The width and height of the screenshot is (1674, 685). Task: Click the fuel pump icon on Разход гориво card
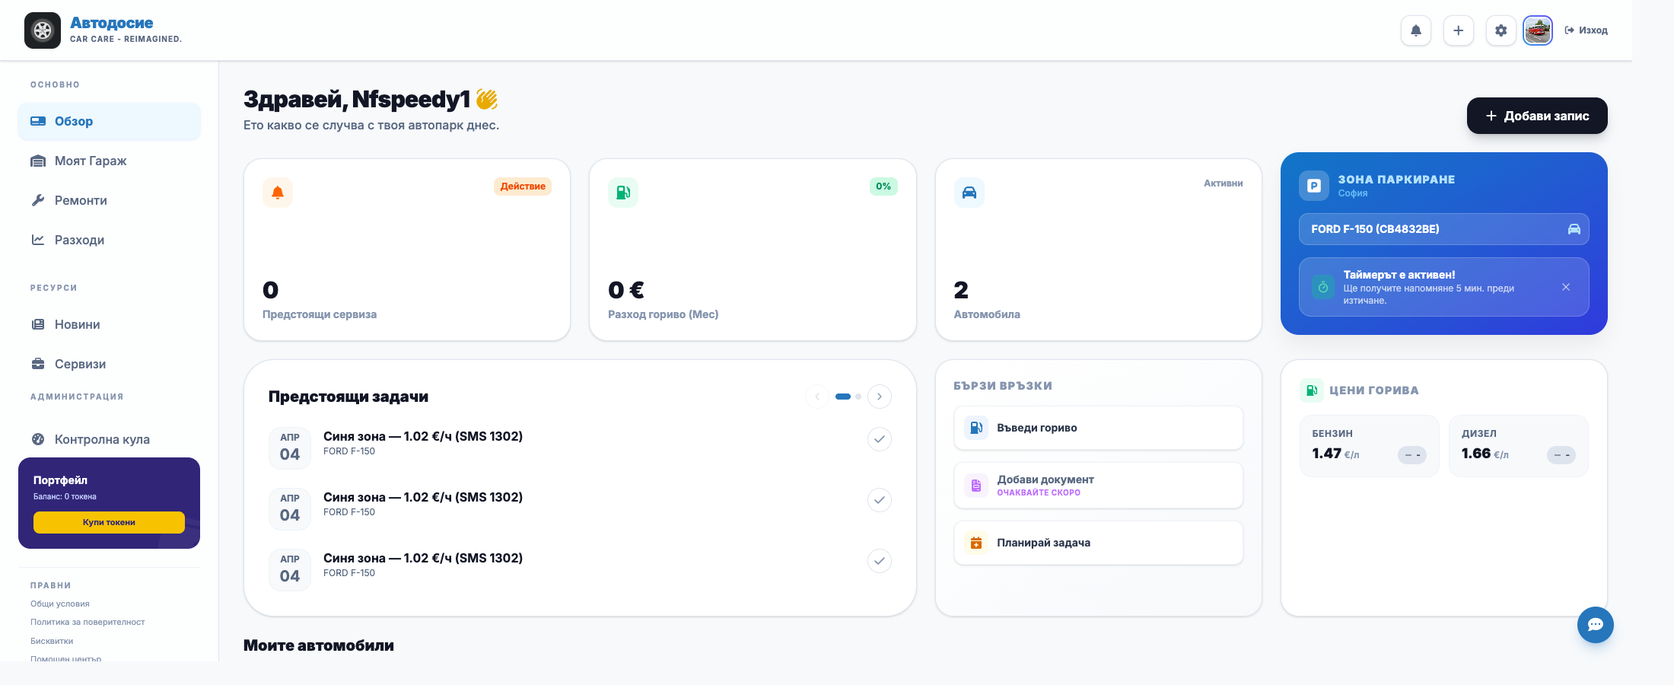pos(623,193)
